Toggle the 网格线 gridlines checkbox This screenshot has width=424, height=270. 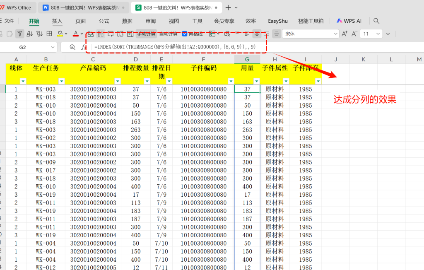185,34
